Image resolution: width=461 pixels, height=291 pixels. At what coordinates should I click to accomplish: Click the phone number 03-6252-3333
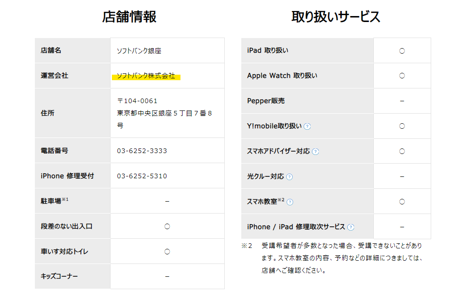pyautogui.click(x=142, y=151)
